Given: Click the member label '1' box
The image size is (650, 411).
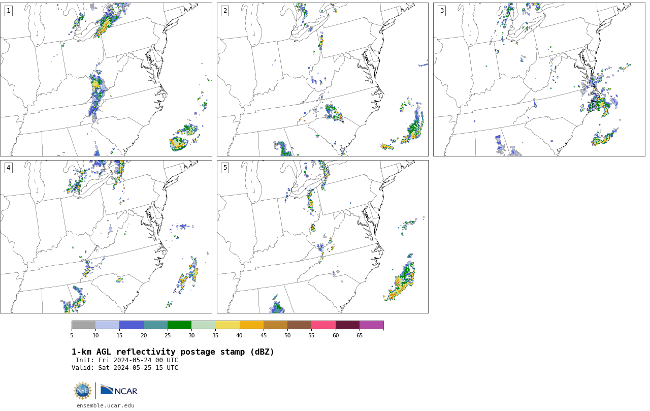Looking at the screenshot, I should coord(8,11).
